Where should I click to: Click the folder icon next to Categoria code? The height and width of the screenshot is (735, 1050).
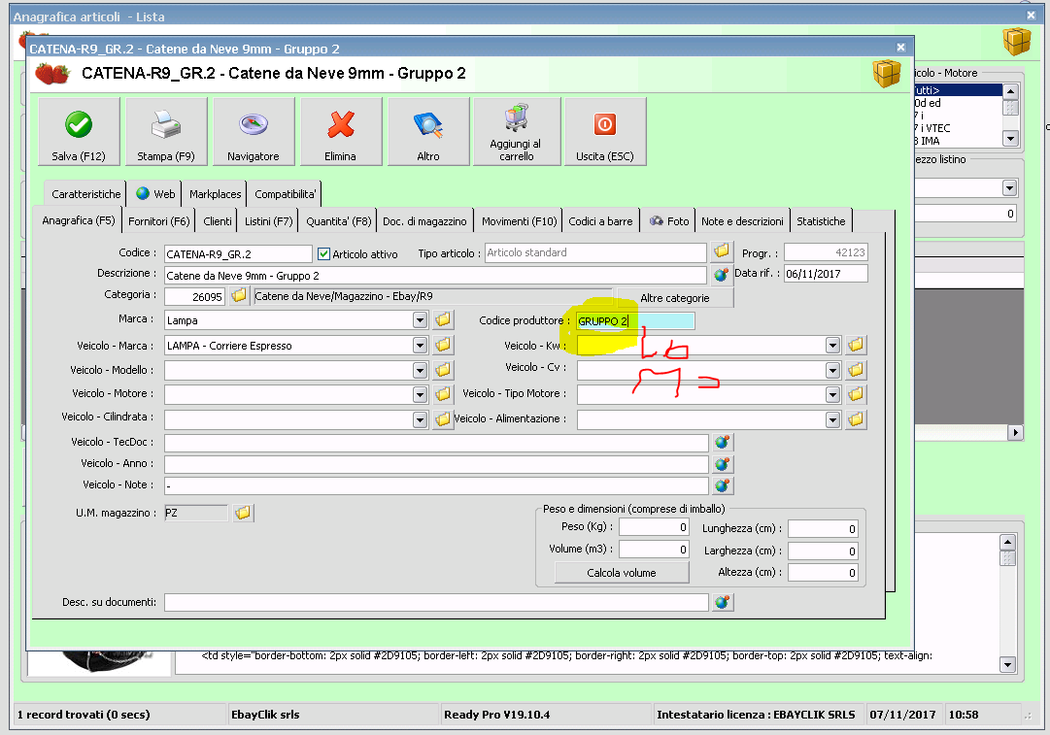[x=239, y=296]
